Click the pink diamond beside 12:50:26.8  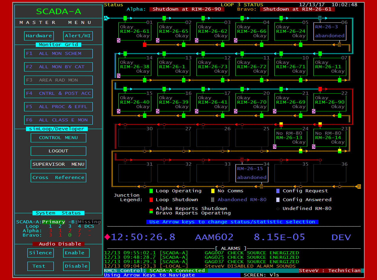point(107,237)
